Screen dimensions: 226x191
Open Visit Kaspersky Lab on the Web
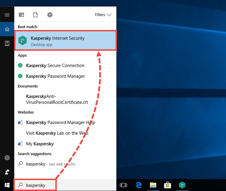pyautogui.click(x=65, y=133)
